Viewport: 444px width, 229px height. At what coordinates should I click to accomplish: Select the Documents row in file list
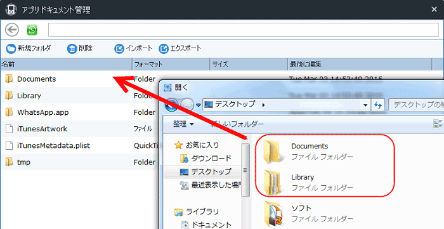point(79,79)
